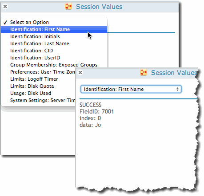
Task: Open the Identification: First Name combo box
Action: coord(131,89)
